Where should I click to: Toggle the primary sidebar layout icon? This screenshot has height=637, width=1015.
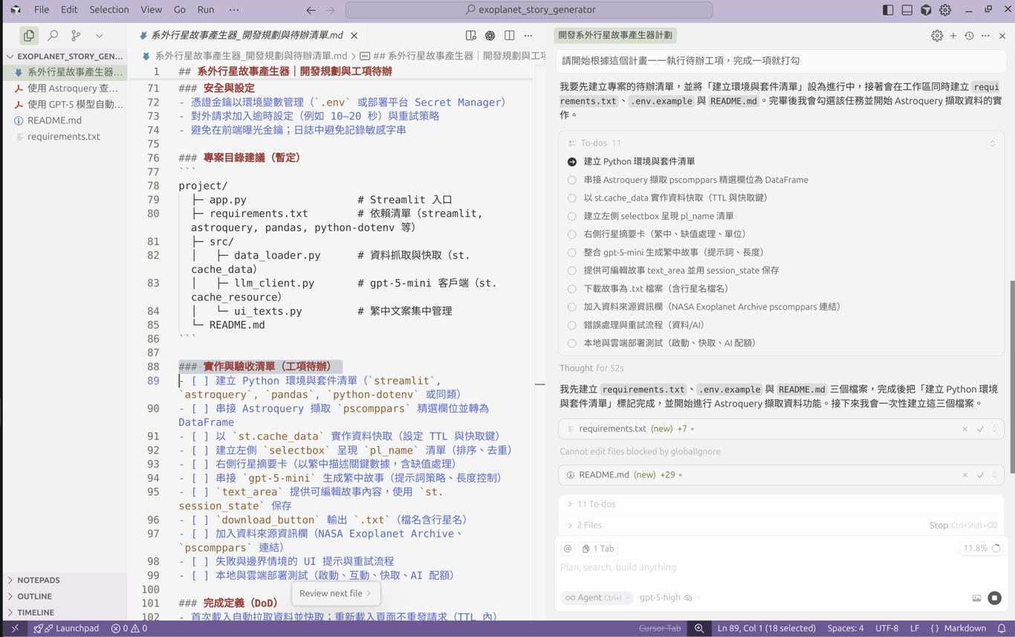(x=888, y=10)
